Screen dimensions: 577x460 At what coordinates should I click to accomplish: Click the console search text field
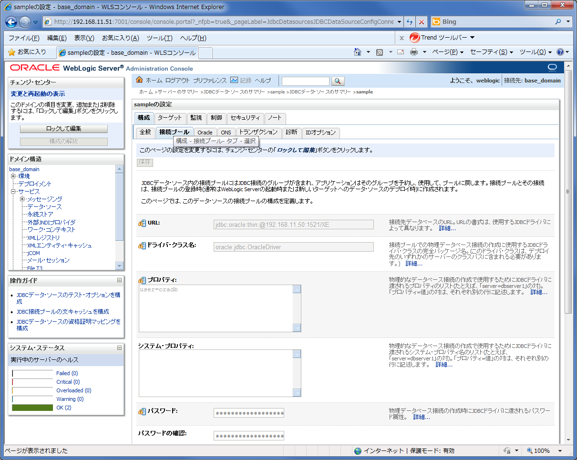[x=306, y=82]
